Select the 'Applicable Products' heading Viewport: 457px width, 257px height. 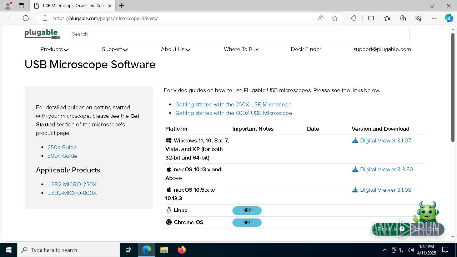68,170
